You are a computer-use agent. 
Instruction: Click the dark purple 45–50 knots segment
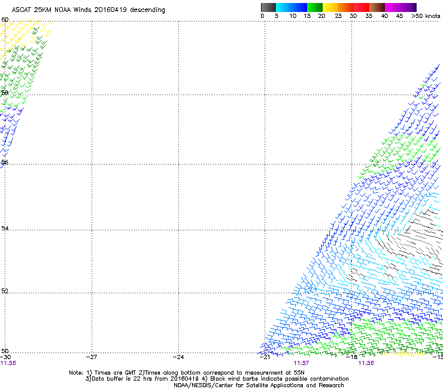pyautogui.click(x=408, y=7)
